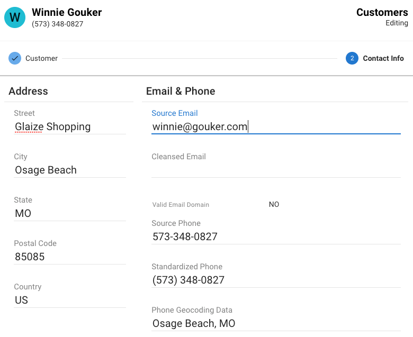Screen dimensions: 413x337
Task: Open the Customer step label
Action: [41, 58]
